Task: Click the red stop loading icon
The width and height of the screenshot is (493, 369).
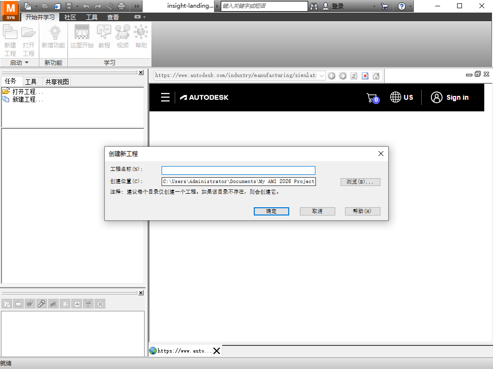Action: (365, 76)
